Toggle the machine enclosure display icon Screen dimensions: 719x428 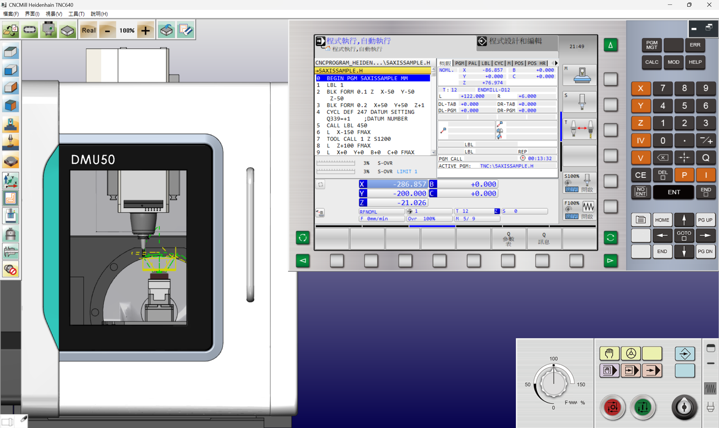[11, 216]
